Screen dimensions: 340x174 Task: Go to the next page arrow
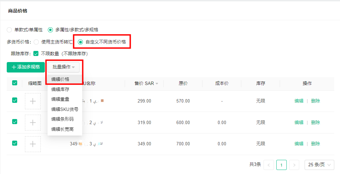click(x=294, y=165)
